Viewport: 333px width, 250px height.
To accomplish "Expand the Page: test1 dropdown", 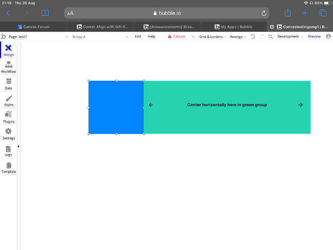I will [x=38, y=36].
